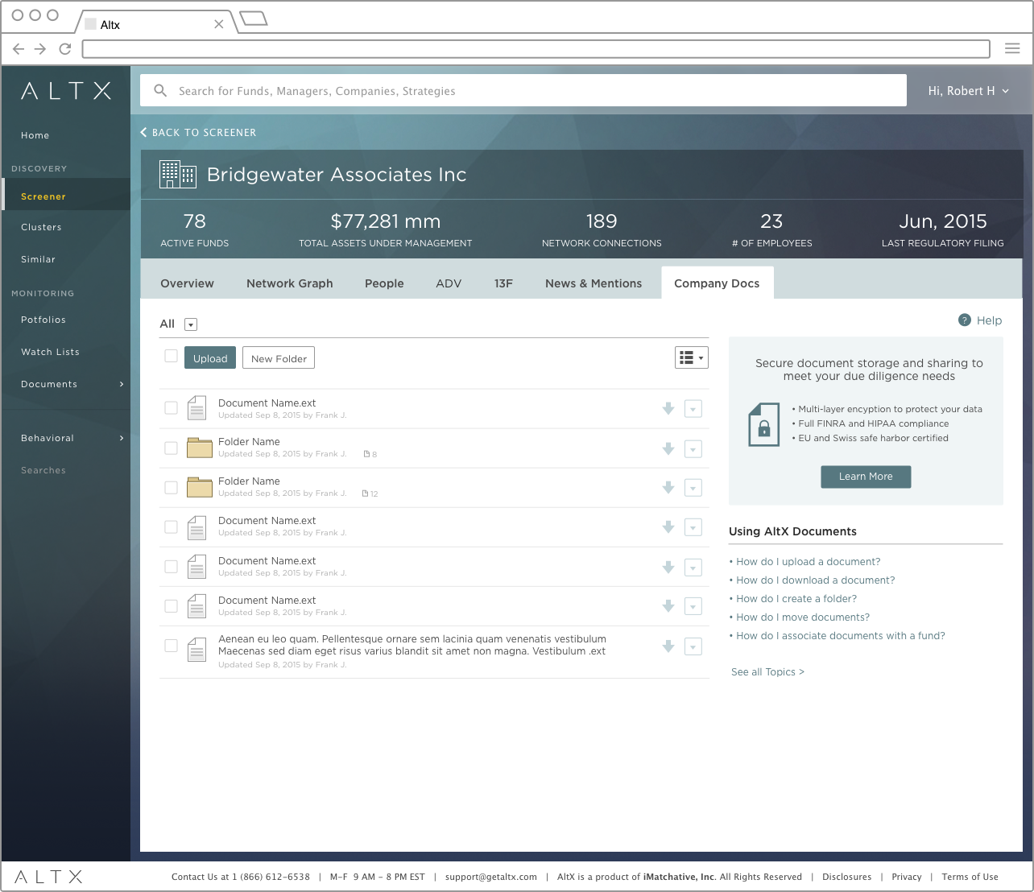1034x892 pixels.
Task: Download the first Document Name.ext file
Action: 668,409
